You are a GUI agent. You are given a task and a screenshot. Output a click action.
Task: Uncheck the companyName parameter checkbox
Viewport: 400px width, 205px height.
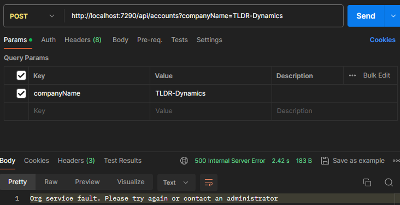pos(21,93)
